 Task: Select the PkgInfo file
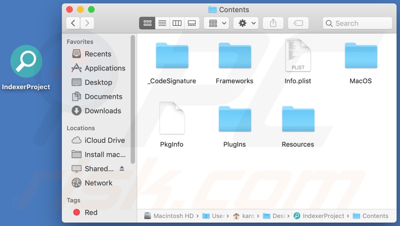coord(172,119)
